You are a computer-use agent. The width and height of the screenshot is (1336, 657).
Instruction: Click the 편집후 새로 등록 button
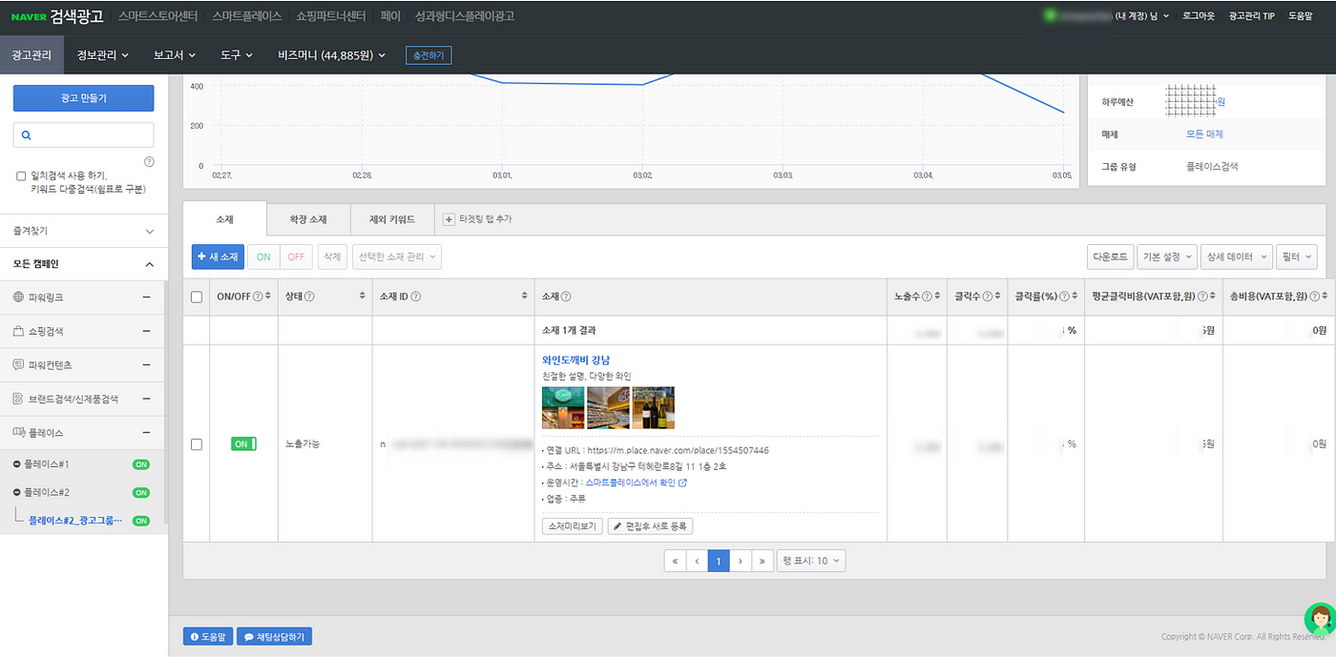point(650,525)
